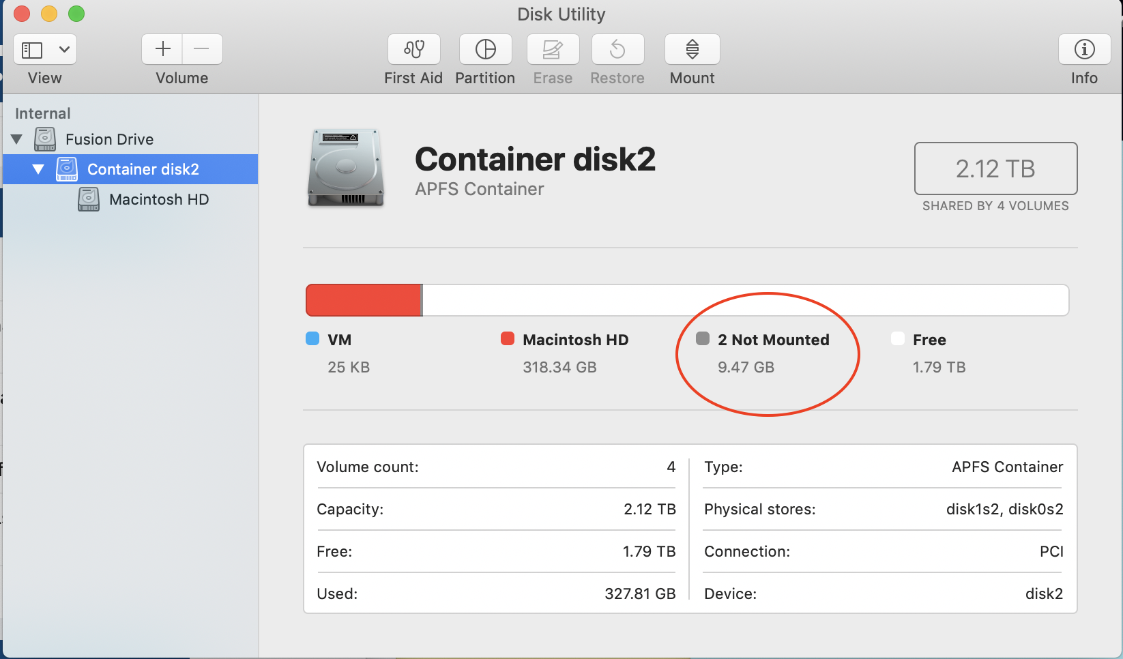Click the "9.47 GB" not mounted size

[746, 367]
